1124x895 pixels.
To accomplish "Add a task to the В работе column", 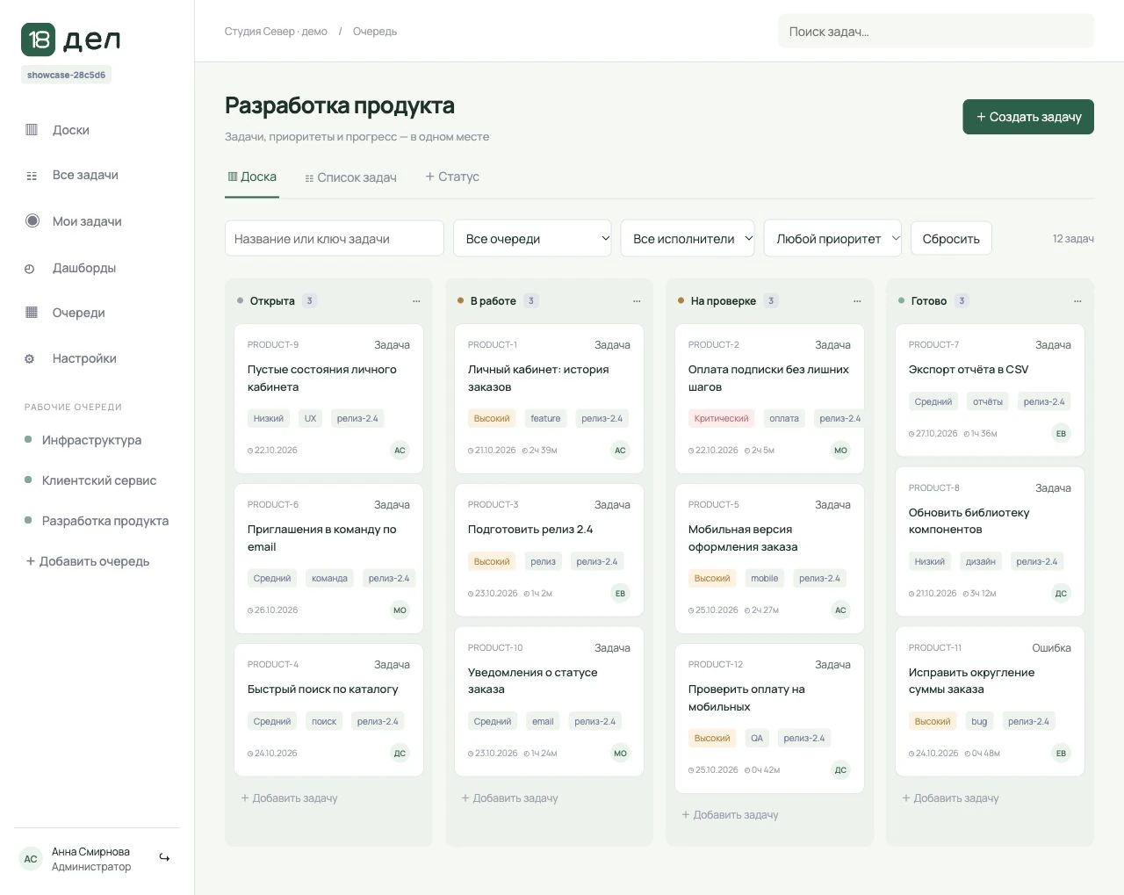I will click(509, 798).
